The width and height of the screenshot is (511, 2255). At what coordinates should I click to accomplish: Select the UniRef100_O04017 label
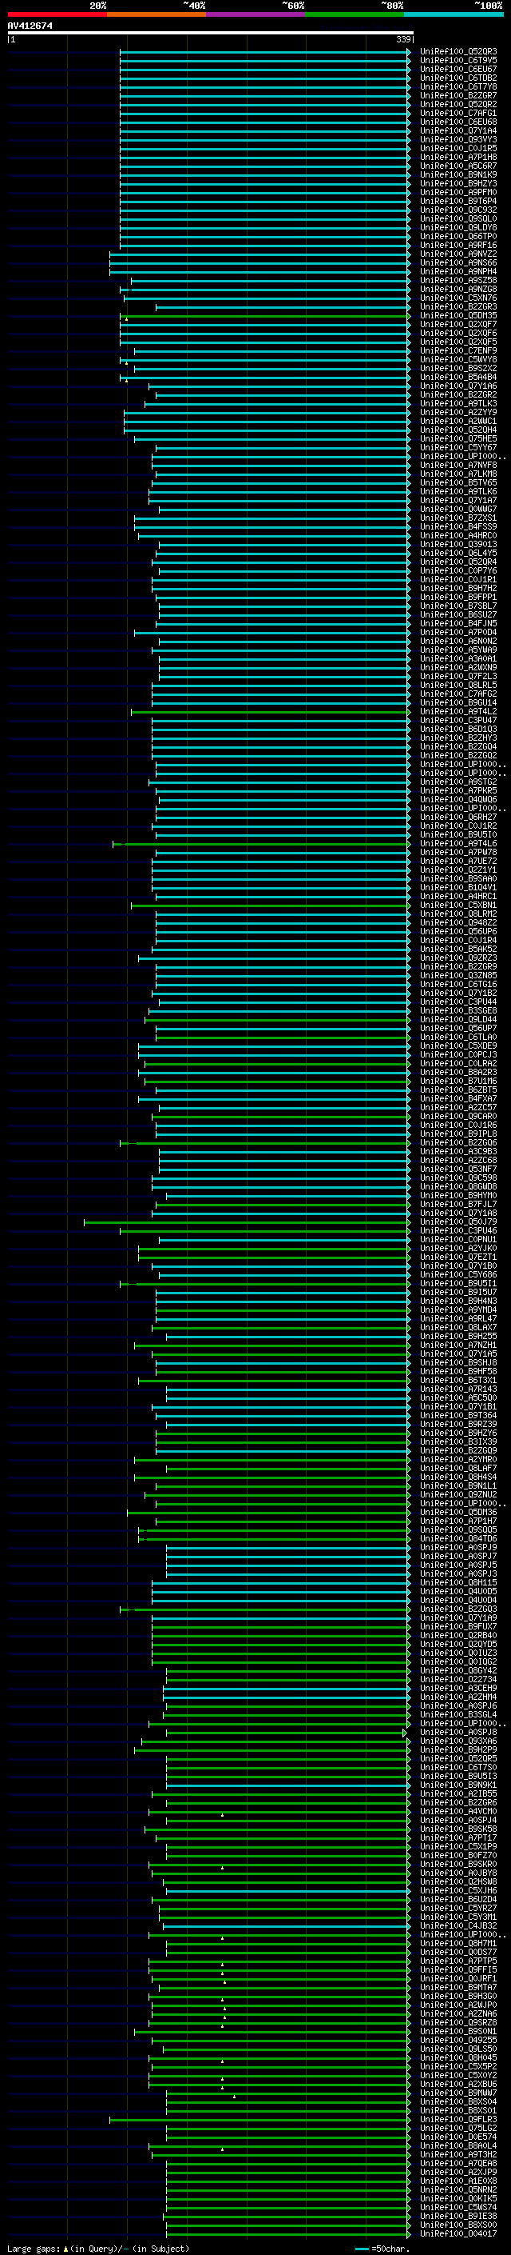458,2233
